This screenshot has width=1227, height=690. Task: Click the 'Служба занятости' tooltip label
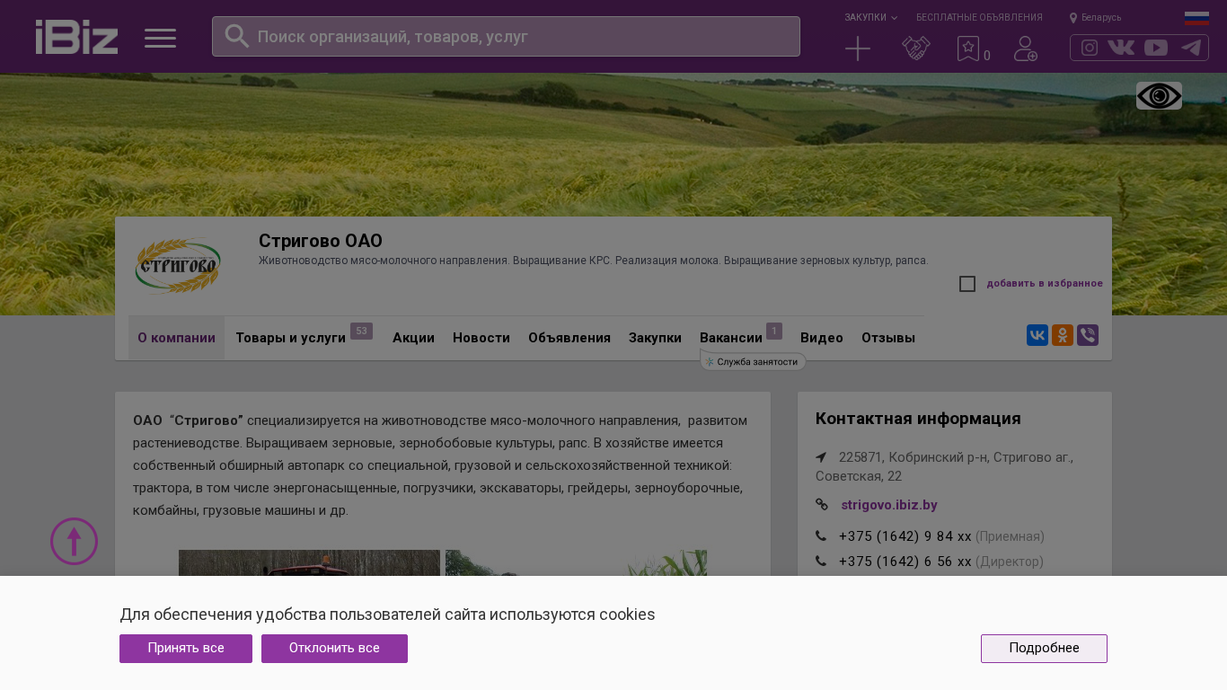coord(753,361)
